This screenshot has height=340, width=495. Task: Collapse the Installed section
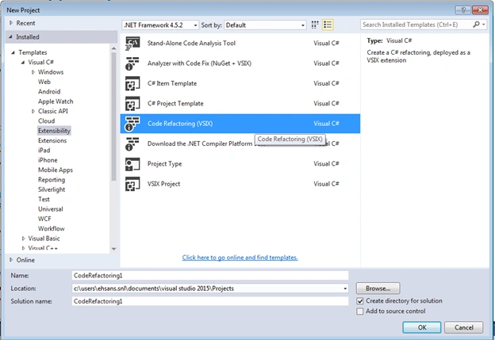(11, 37)
